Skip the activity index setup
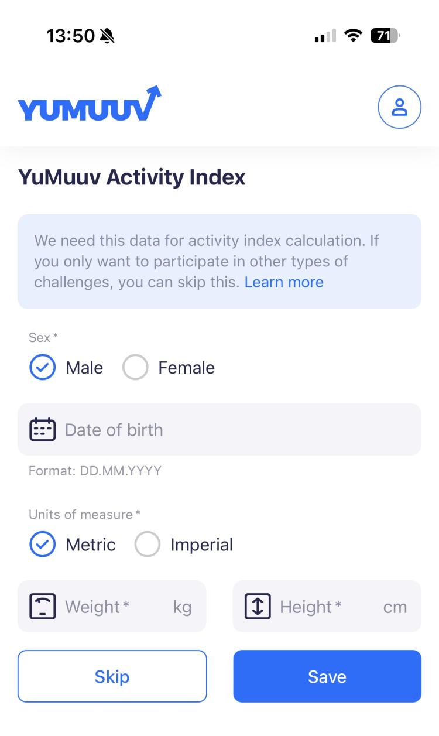 (112, 676)
